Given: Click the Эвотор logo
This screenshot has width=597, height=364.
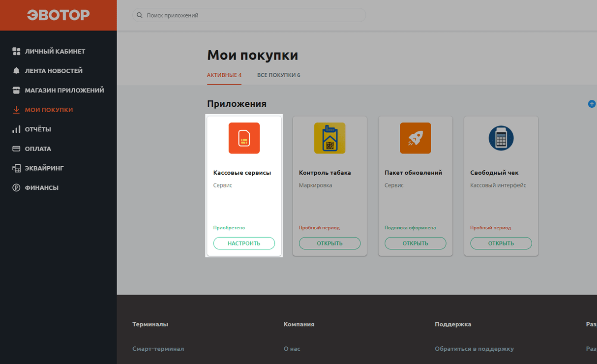Looking at the screenshot, I should pos(58,15).
